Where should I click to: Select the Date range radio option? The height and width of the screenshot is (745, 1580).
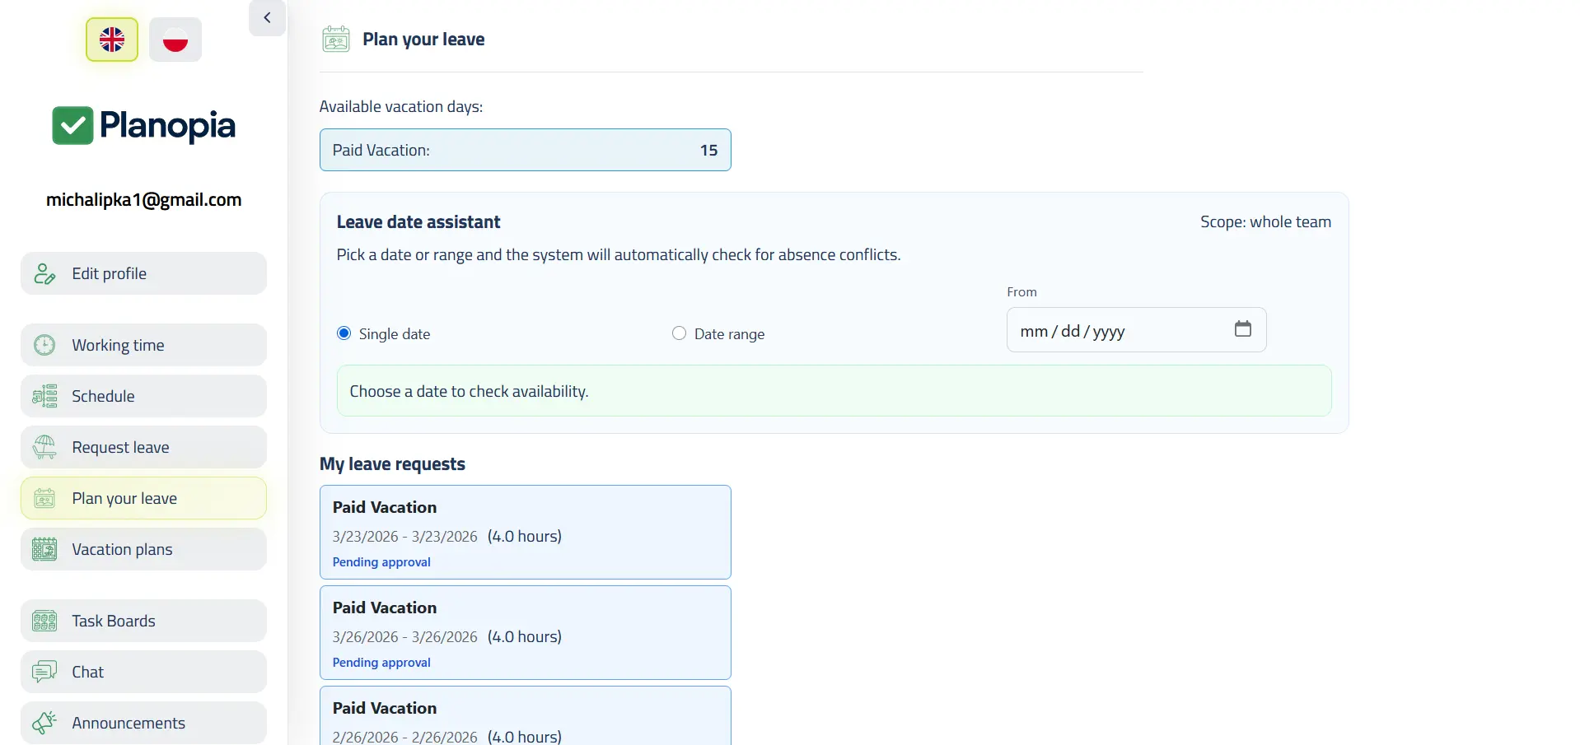(x=679, y=333)
